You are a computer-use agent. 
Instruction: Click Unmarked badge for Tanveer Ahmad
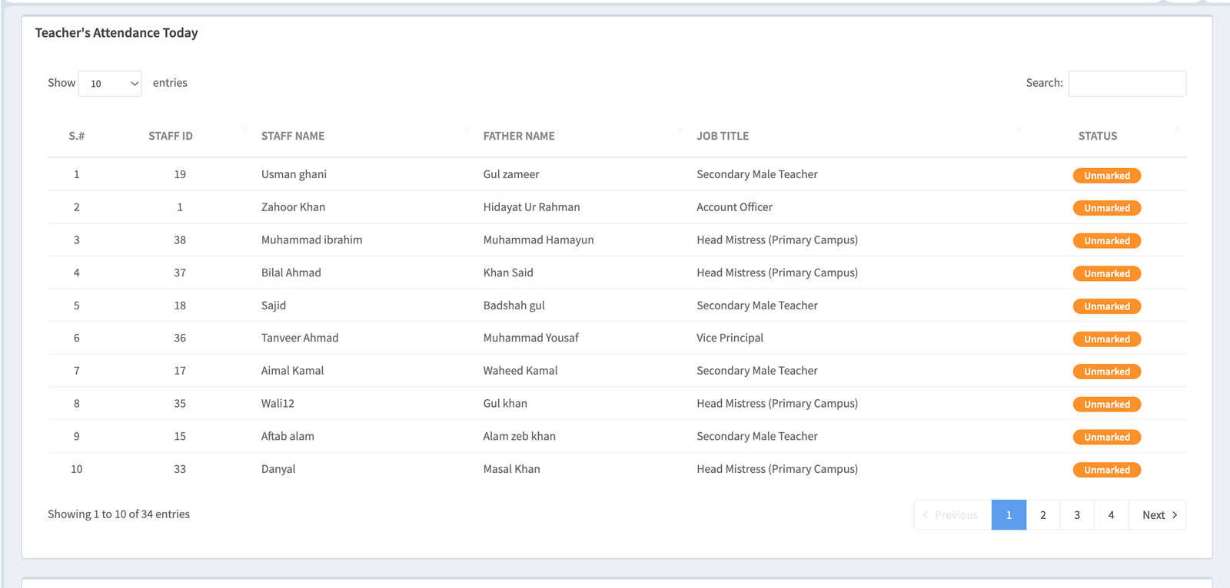(x=1107, y=339)
